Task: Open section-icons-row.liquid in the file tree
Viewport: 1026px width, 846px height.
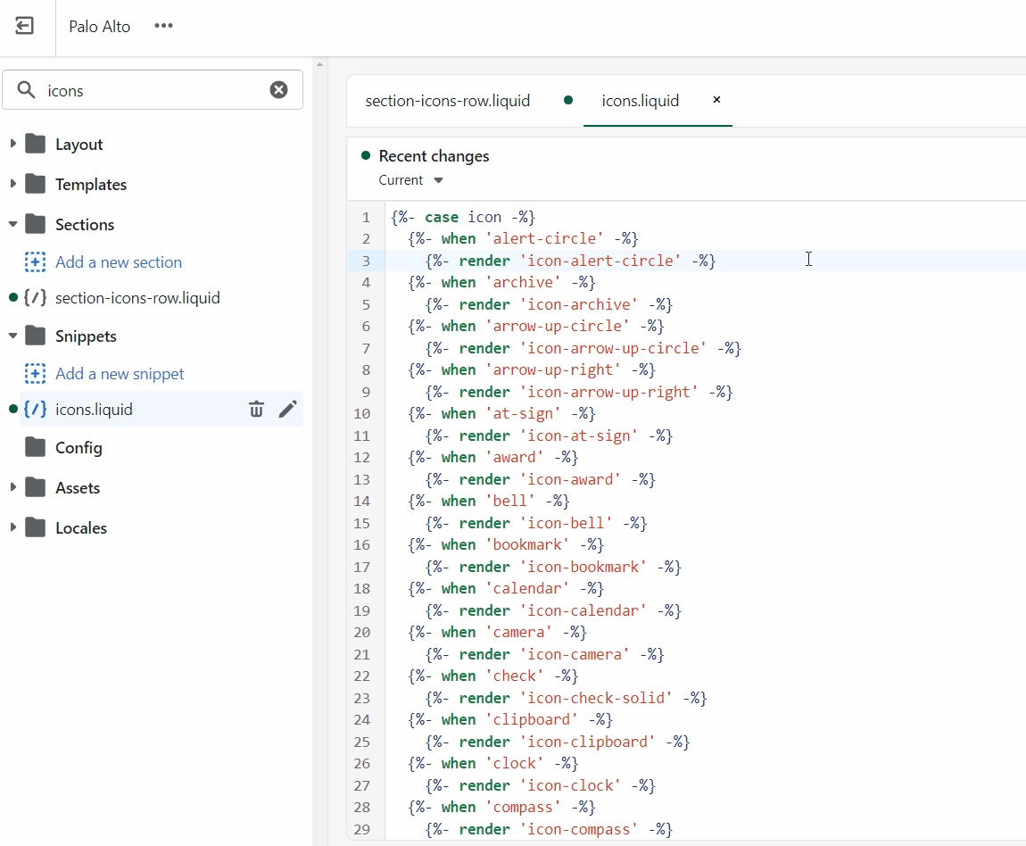Action: coord(137,298)
